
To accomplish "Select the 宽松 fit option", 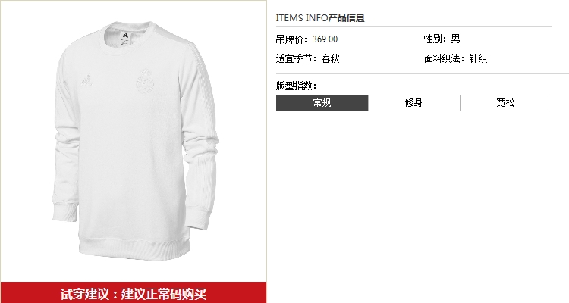I will click(x=506, y=103).
